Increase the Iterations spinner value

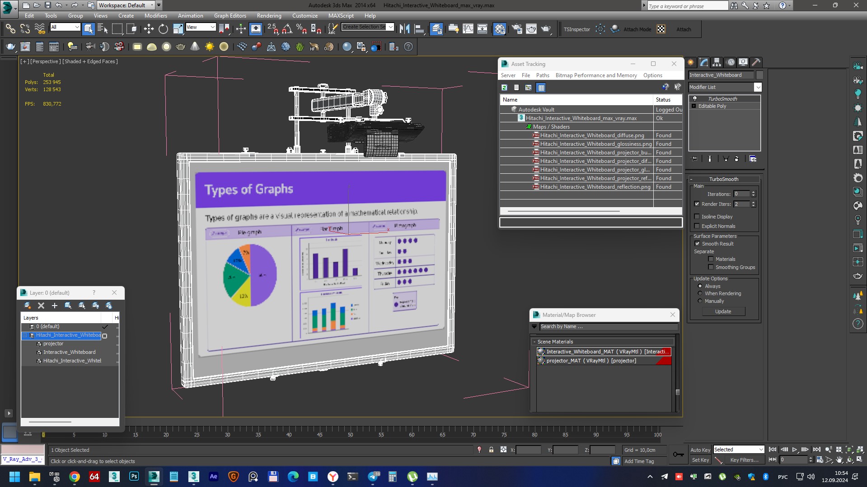point(753,192)
